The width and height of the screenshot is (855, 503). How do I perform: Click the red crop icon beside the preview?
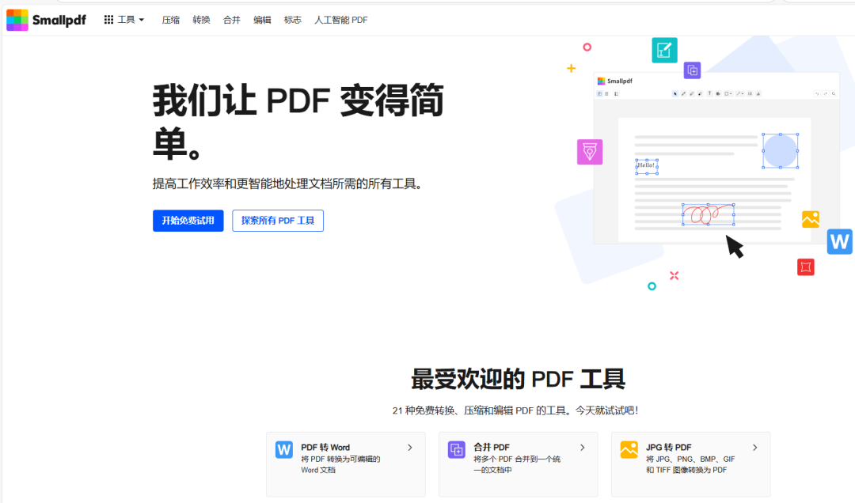[x=805, y=267]
